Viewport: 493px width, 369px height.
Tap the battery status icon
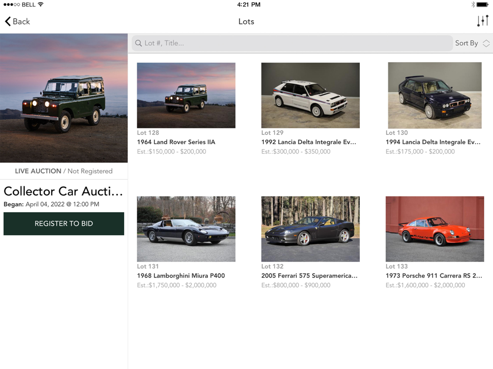(483, 4)
